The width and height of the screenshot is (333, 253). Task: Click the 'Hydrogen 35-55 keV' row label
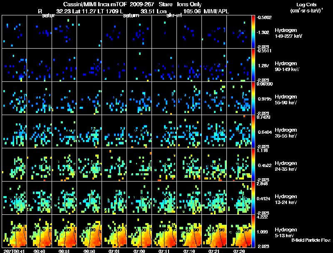pos(286,133)
